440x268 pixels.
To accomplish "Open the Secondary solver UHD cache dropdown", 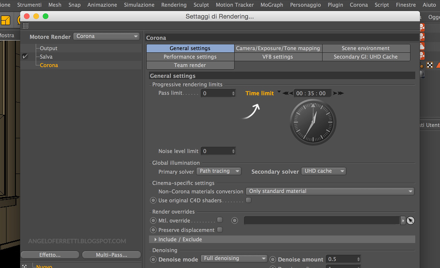I will coord(324,171).
